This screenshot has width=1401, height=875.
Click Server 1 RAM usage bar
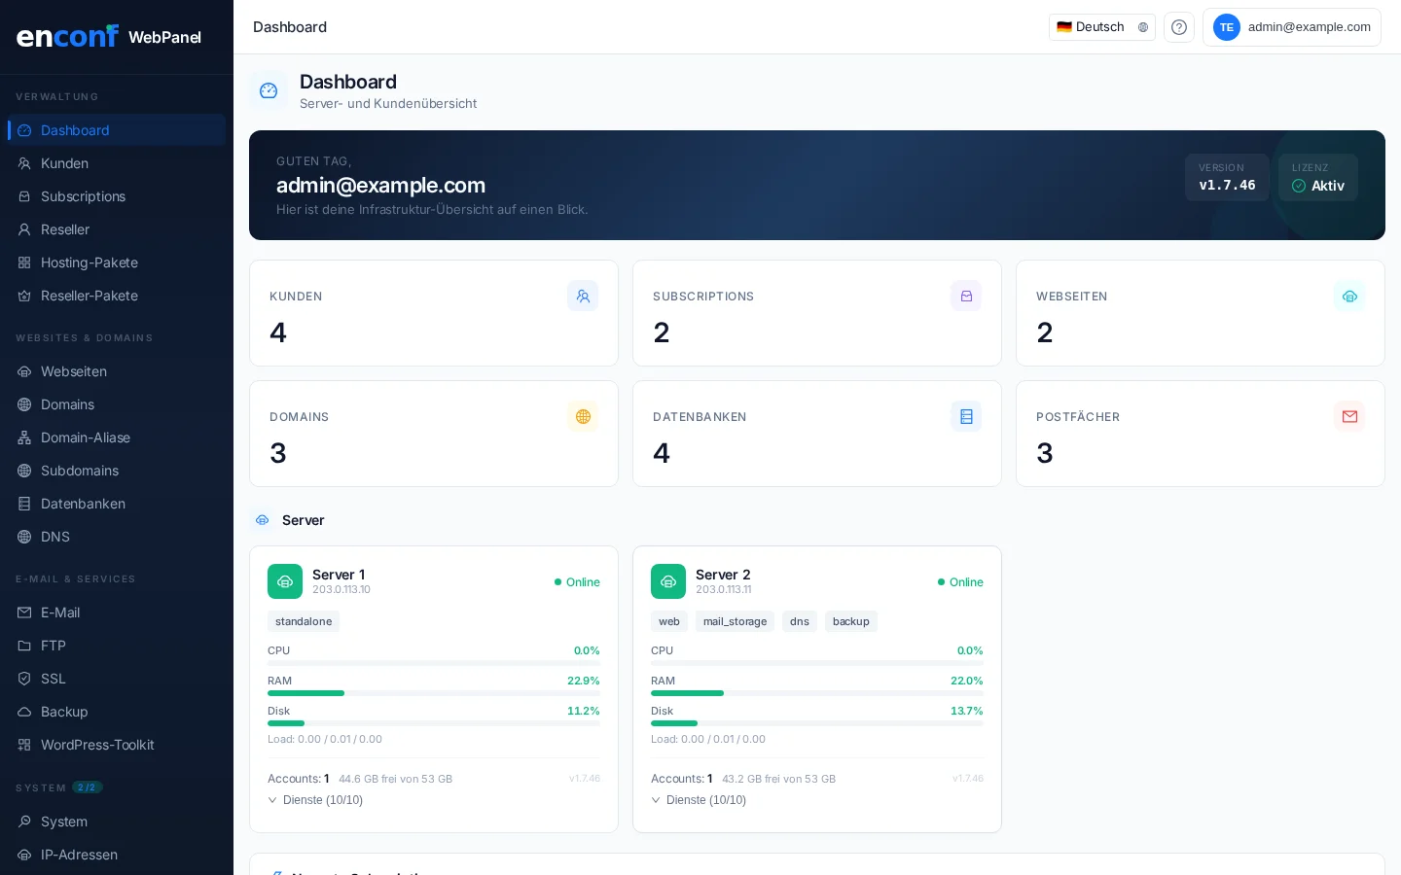[433, 693]
